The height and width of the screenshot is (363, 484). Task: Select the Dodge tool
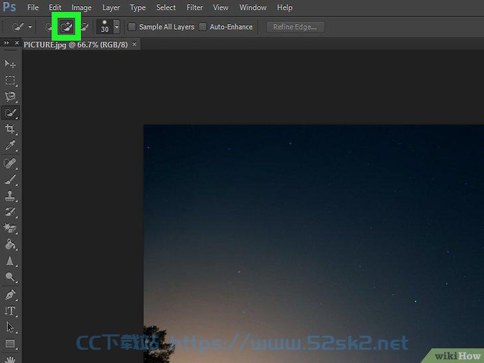point(10,277)
